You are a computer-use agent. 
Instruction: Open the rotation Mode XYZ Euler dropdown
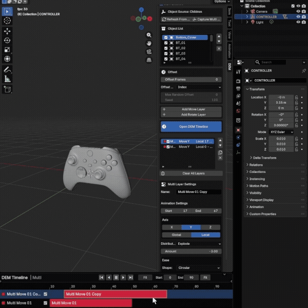click(x=281, y=132)
